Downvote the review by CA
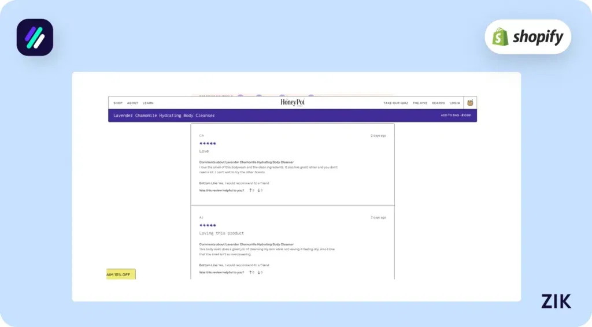 pos(260,190)
